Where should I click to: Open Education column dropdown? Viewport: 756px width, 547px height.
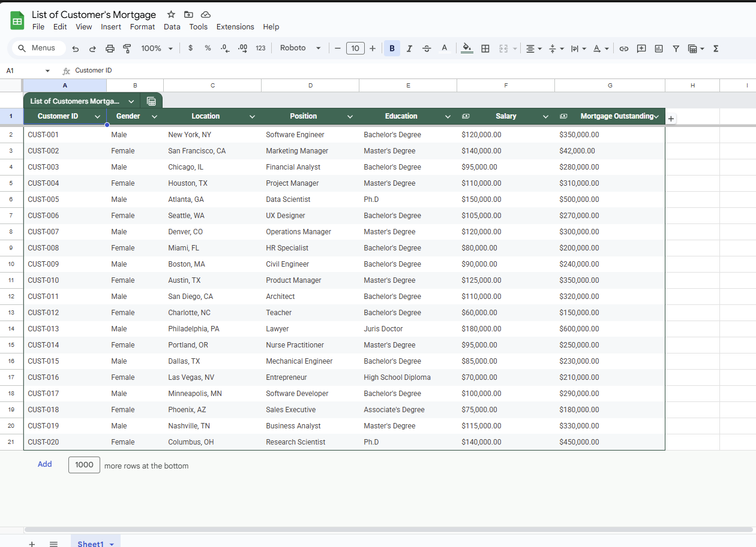pos(448,116)
